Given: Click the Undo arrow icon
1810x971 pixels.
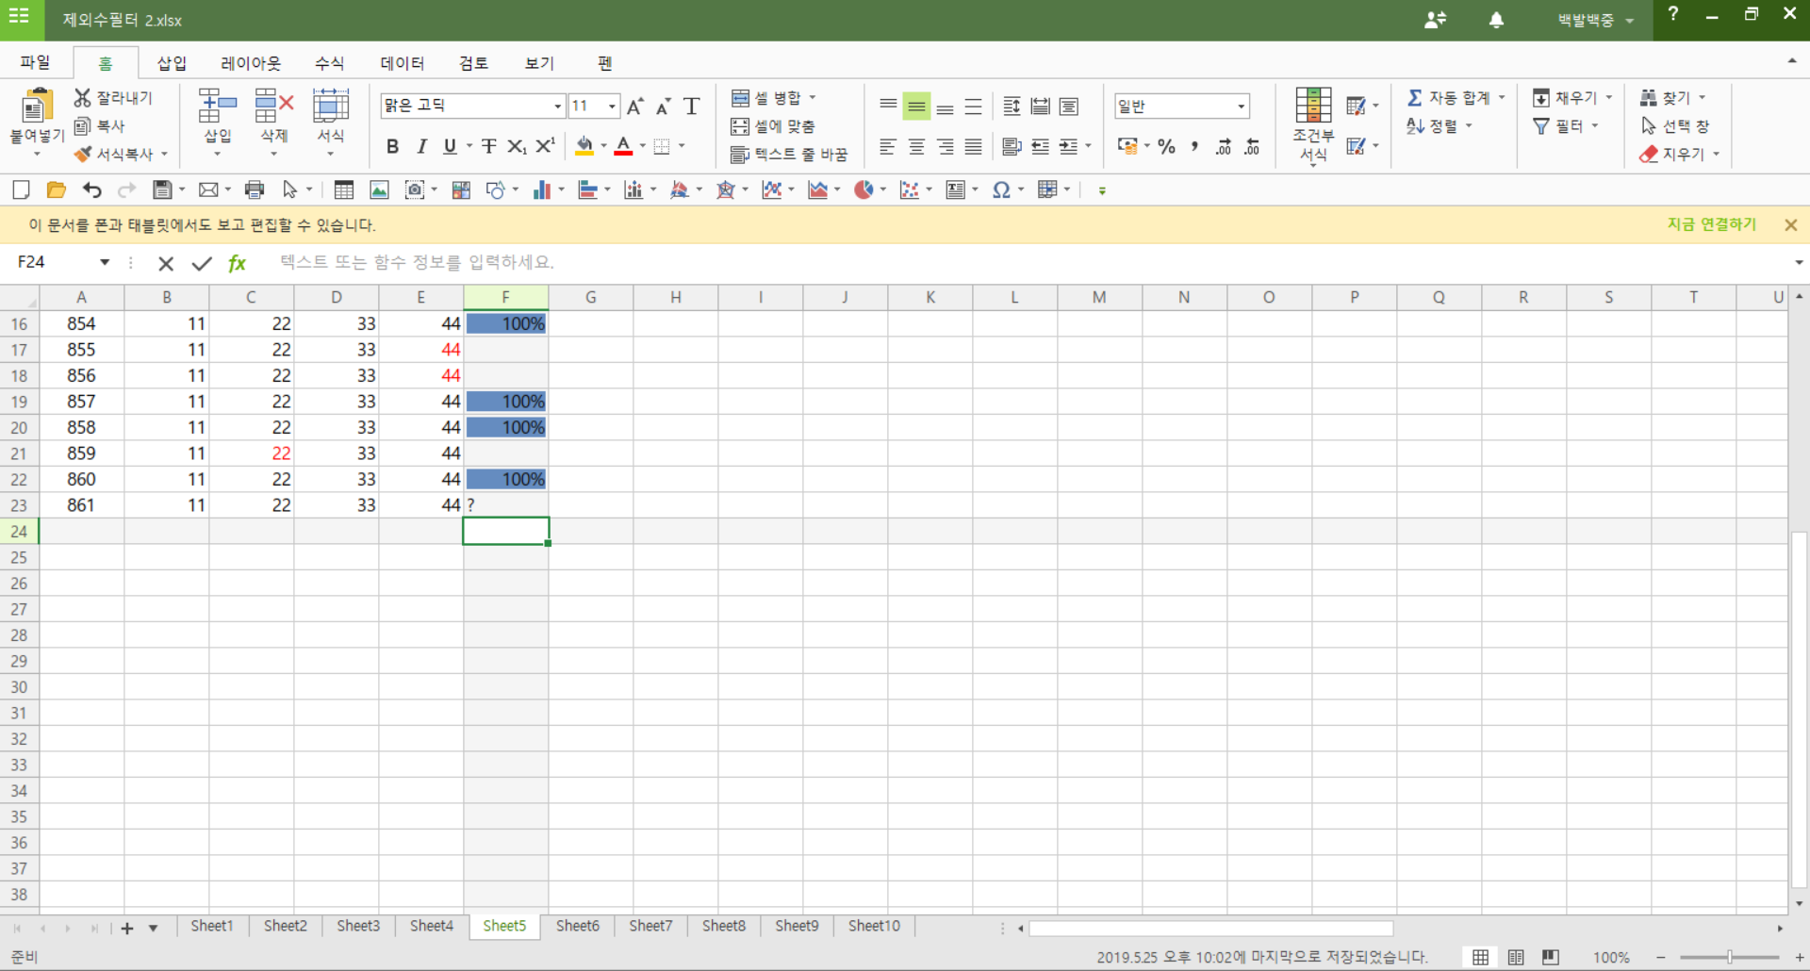Looking at the screenshot, I should click(91, 190).
